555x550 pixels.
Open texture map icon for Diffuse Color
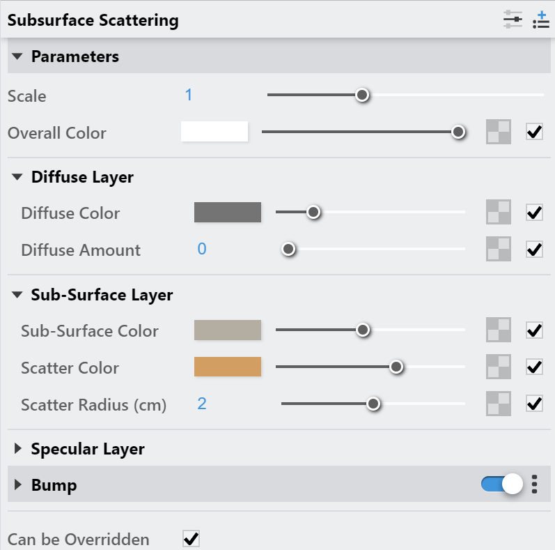(499, 212)
